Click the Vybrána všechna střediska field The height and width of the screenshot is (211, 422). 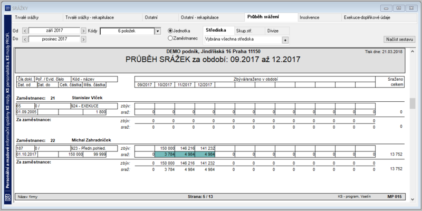[243, 39]
